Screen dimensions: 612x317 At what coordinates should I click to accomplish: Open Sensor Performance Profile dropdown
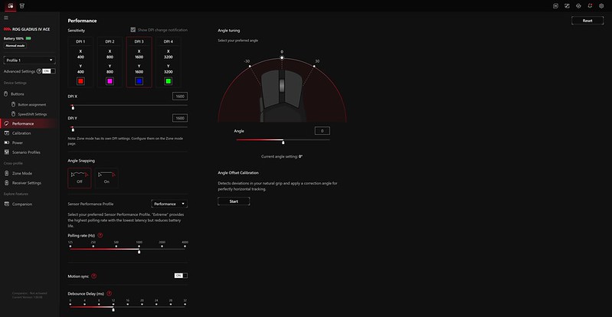tap(169, 204)
